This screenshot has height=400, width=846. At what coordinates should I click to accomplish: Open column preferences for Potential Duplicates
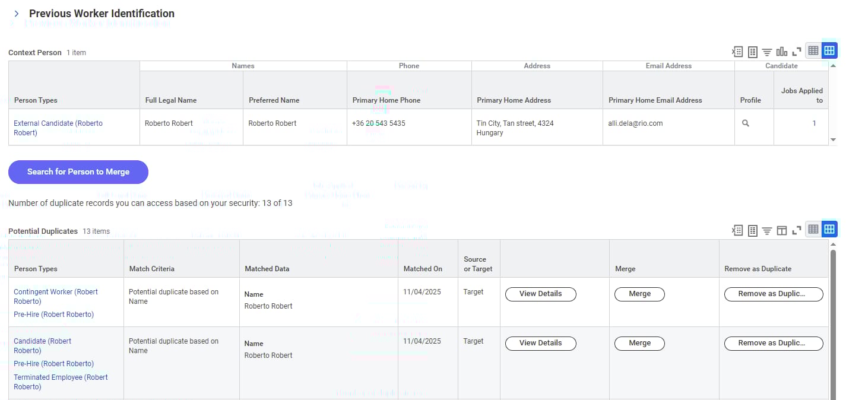[782, 230]
